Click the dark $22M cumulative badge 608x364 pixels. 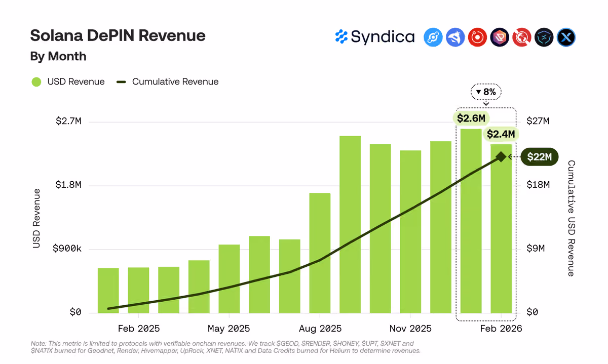point(539,157)
